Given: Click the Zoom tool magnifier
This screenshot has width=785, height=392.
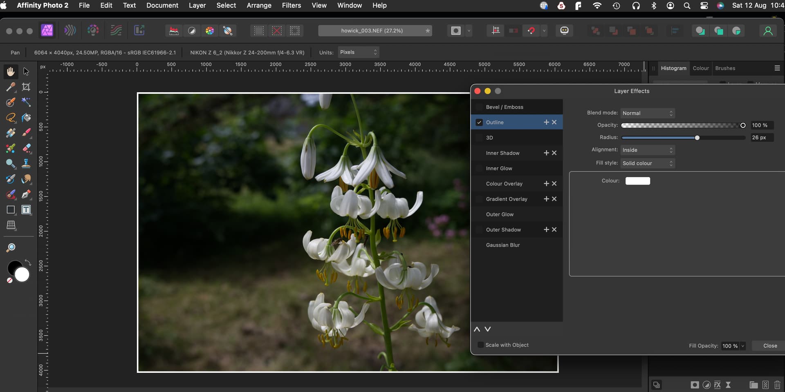Looking at the screenshot, I should click(11, 247).
